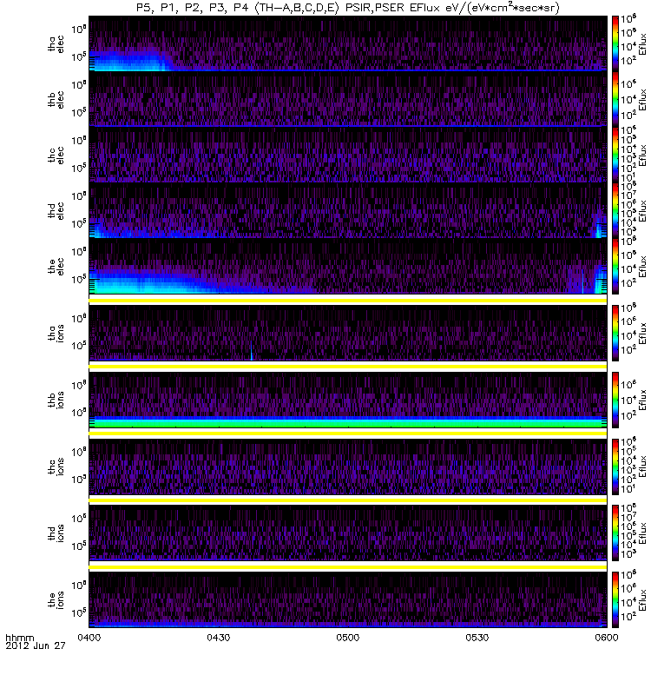Click the color scale beside thc elec panel
This screenshot has height=695, width=651.
click(x=615, y=156)
